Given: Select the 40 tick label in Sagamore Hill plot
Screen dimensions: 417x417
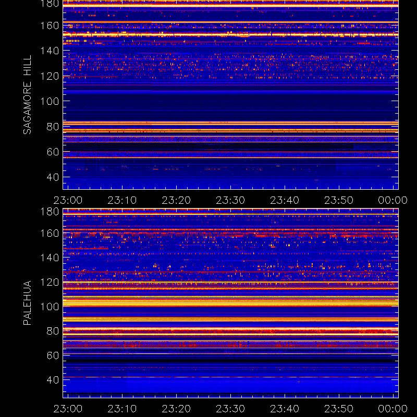Looking at the screenshot, I should pos(53,177).
